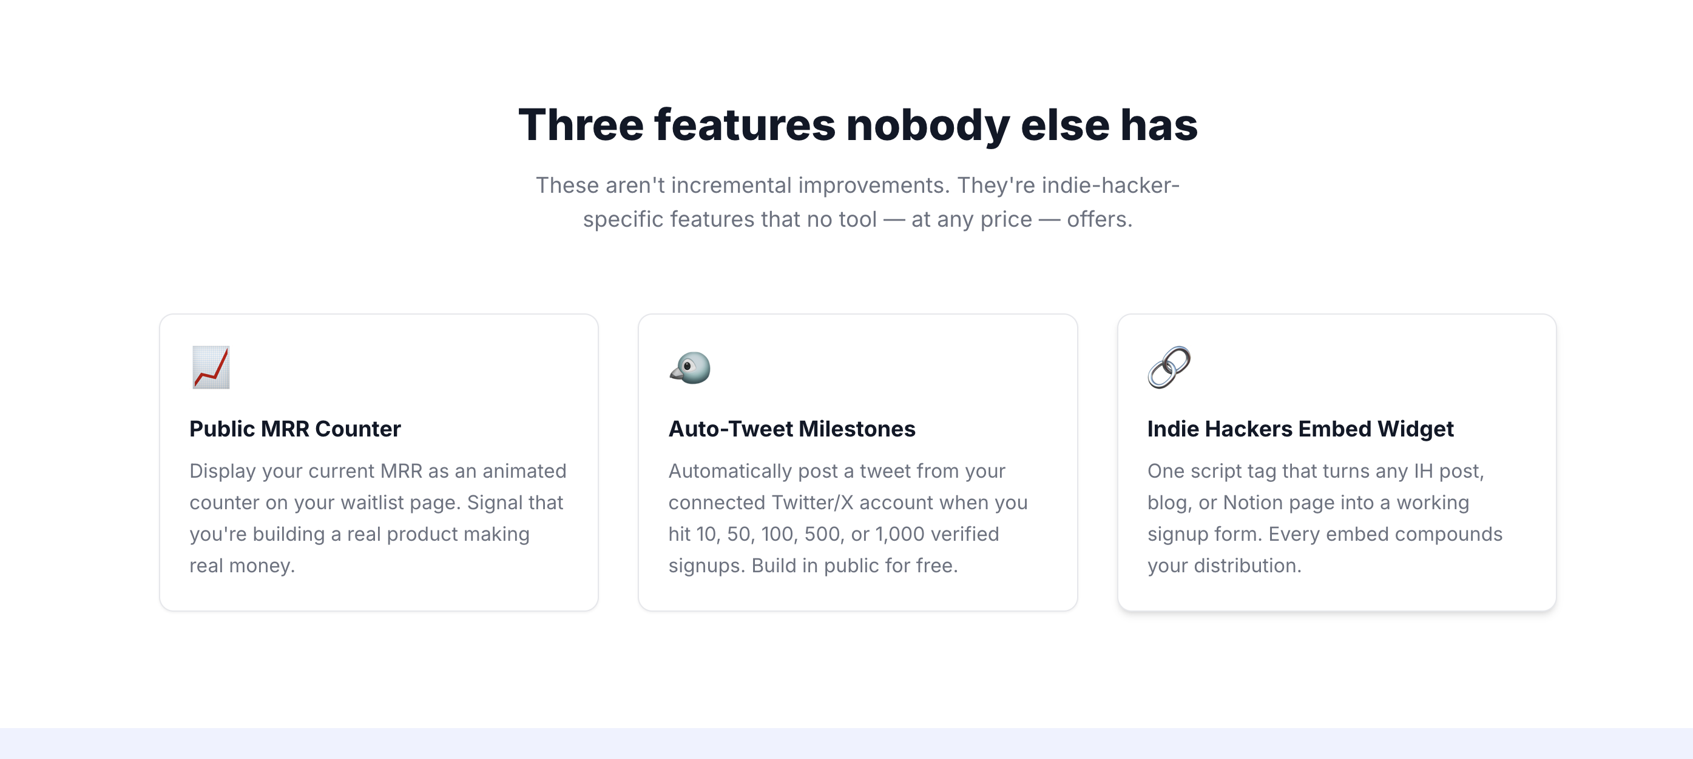This screenshot has width=1693, height=759.
Task: Choose the 'Indie Hackers Embed Widget' title
Action: click(x=1300, y=429)
